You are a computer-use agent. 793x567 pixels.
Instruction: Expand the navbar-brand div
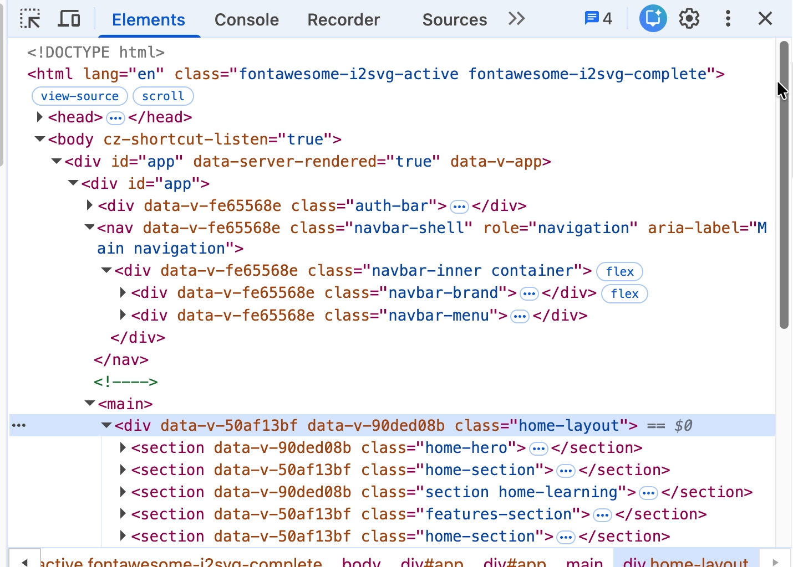[123, 292]
